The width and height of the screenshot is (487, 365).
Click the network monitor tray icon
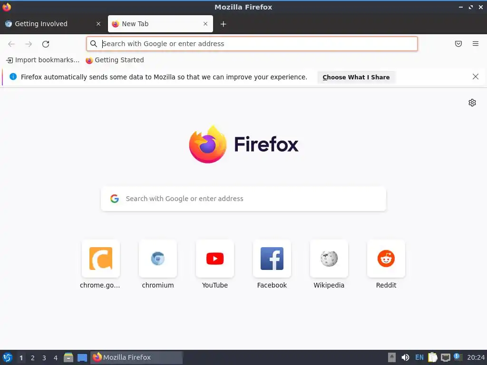pos(445,357)
